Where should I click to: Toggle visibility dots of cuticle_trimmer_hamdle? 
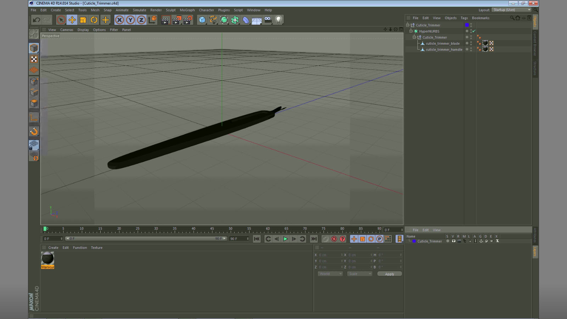[x=471, y=49]
